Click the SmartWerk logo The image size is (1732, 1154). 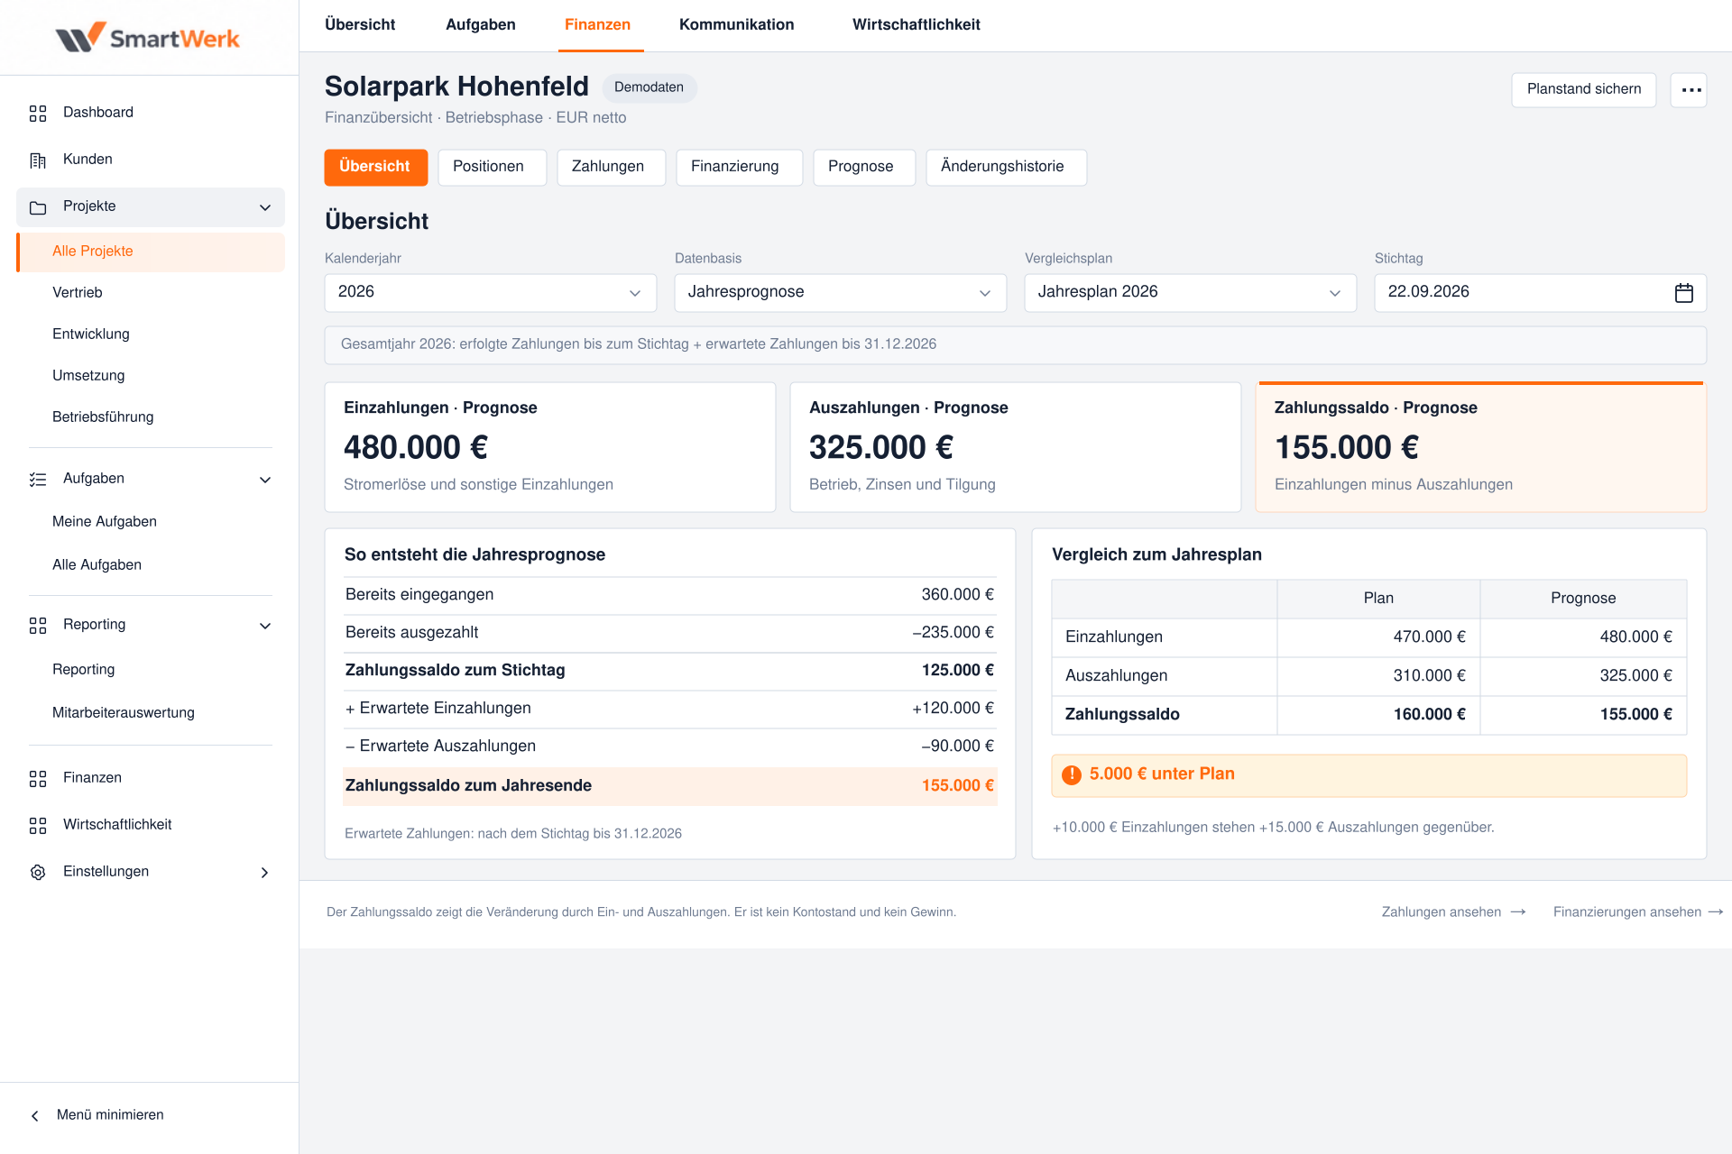tap(148, 37)
